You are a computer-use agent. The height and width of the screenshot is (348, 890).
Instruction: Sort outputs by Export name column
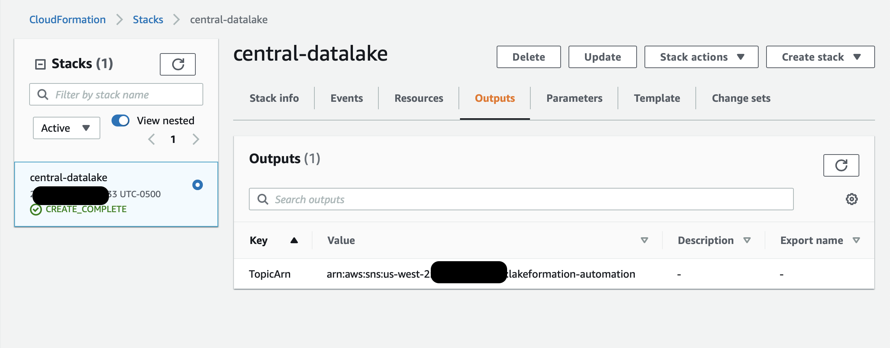(x=856, y=240)
